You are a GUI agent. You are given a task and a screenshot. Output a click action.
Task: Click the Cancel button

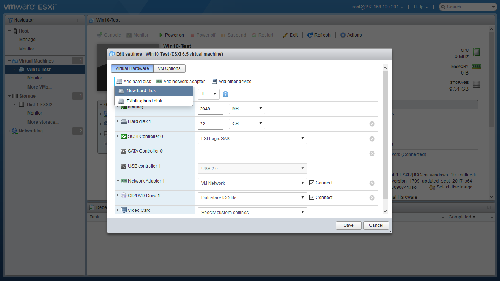tap(376, 225)
